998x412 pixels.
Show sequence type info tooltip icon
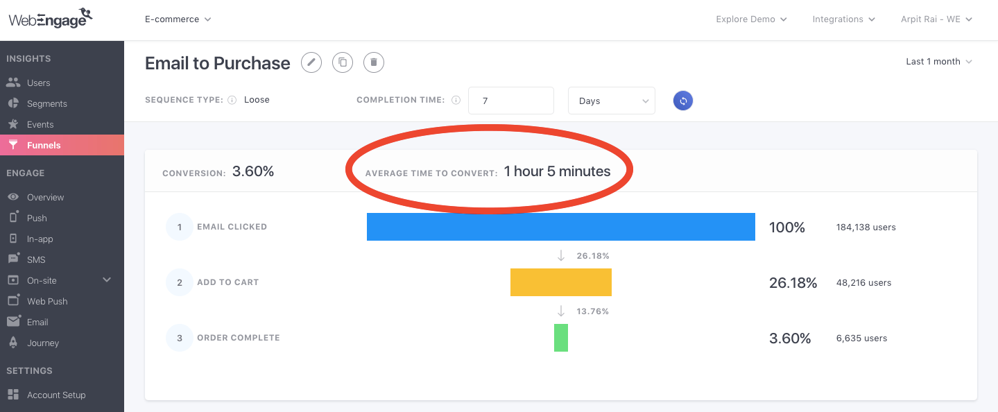pos(232,100)
